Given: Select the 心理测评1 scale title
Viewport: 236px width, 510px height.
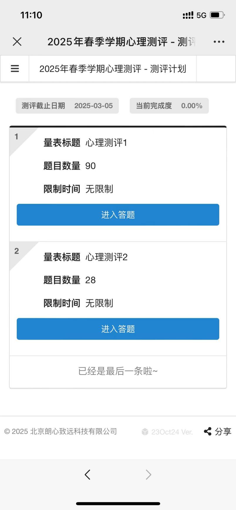Looking at the screenshot, I should [106, 143].
